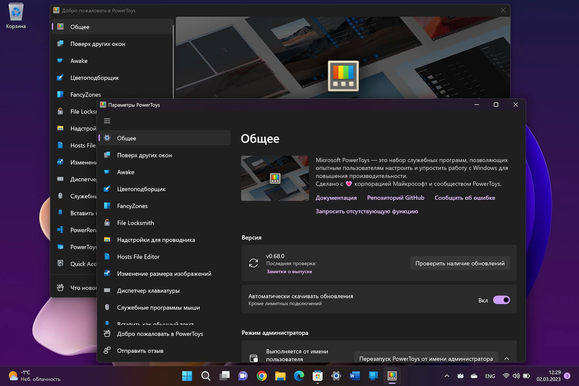Click the Awake icon in the welcome window

[60, 61]
